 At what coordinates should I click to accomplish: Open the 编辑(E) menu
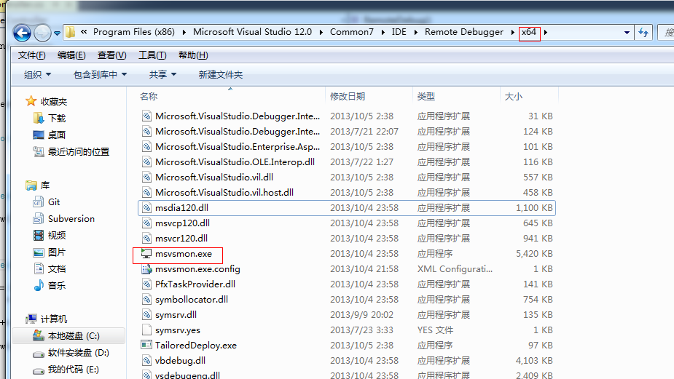tap(71, 55)
